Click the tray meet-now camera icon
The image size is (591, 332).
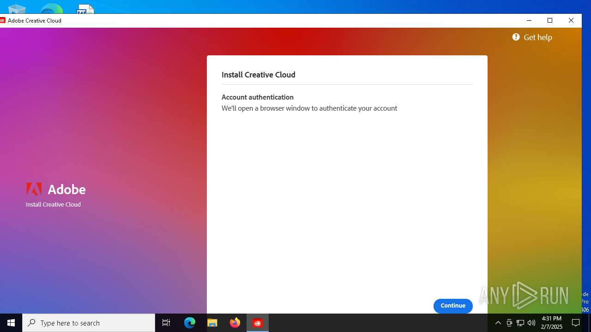tap(509, 323)
